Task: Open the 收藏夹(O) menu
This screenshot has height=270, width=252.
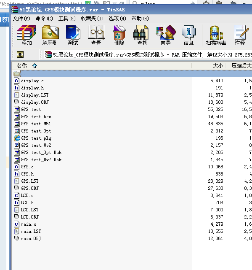Action: pos(92,19)
